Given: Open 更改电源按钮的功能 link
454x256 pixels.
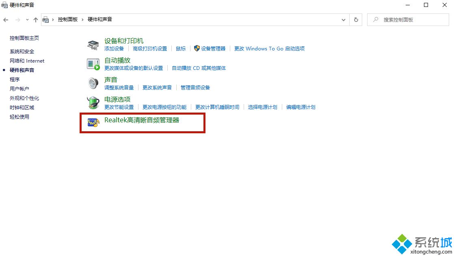Looking at the screenshot, I should point(164,107).
